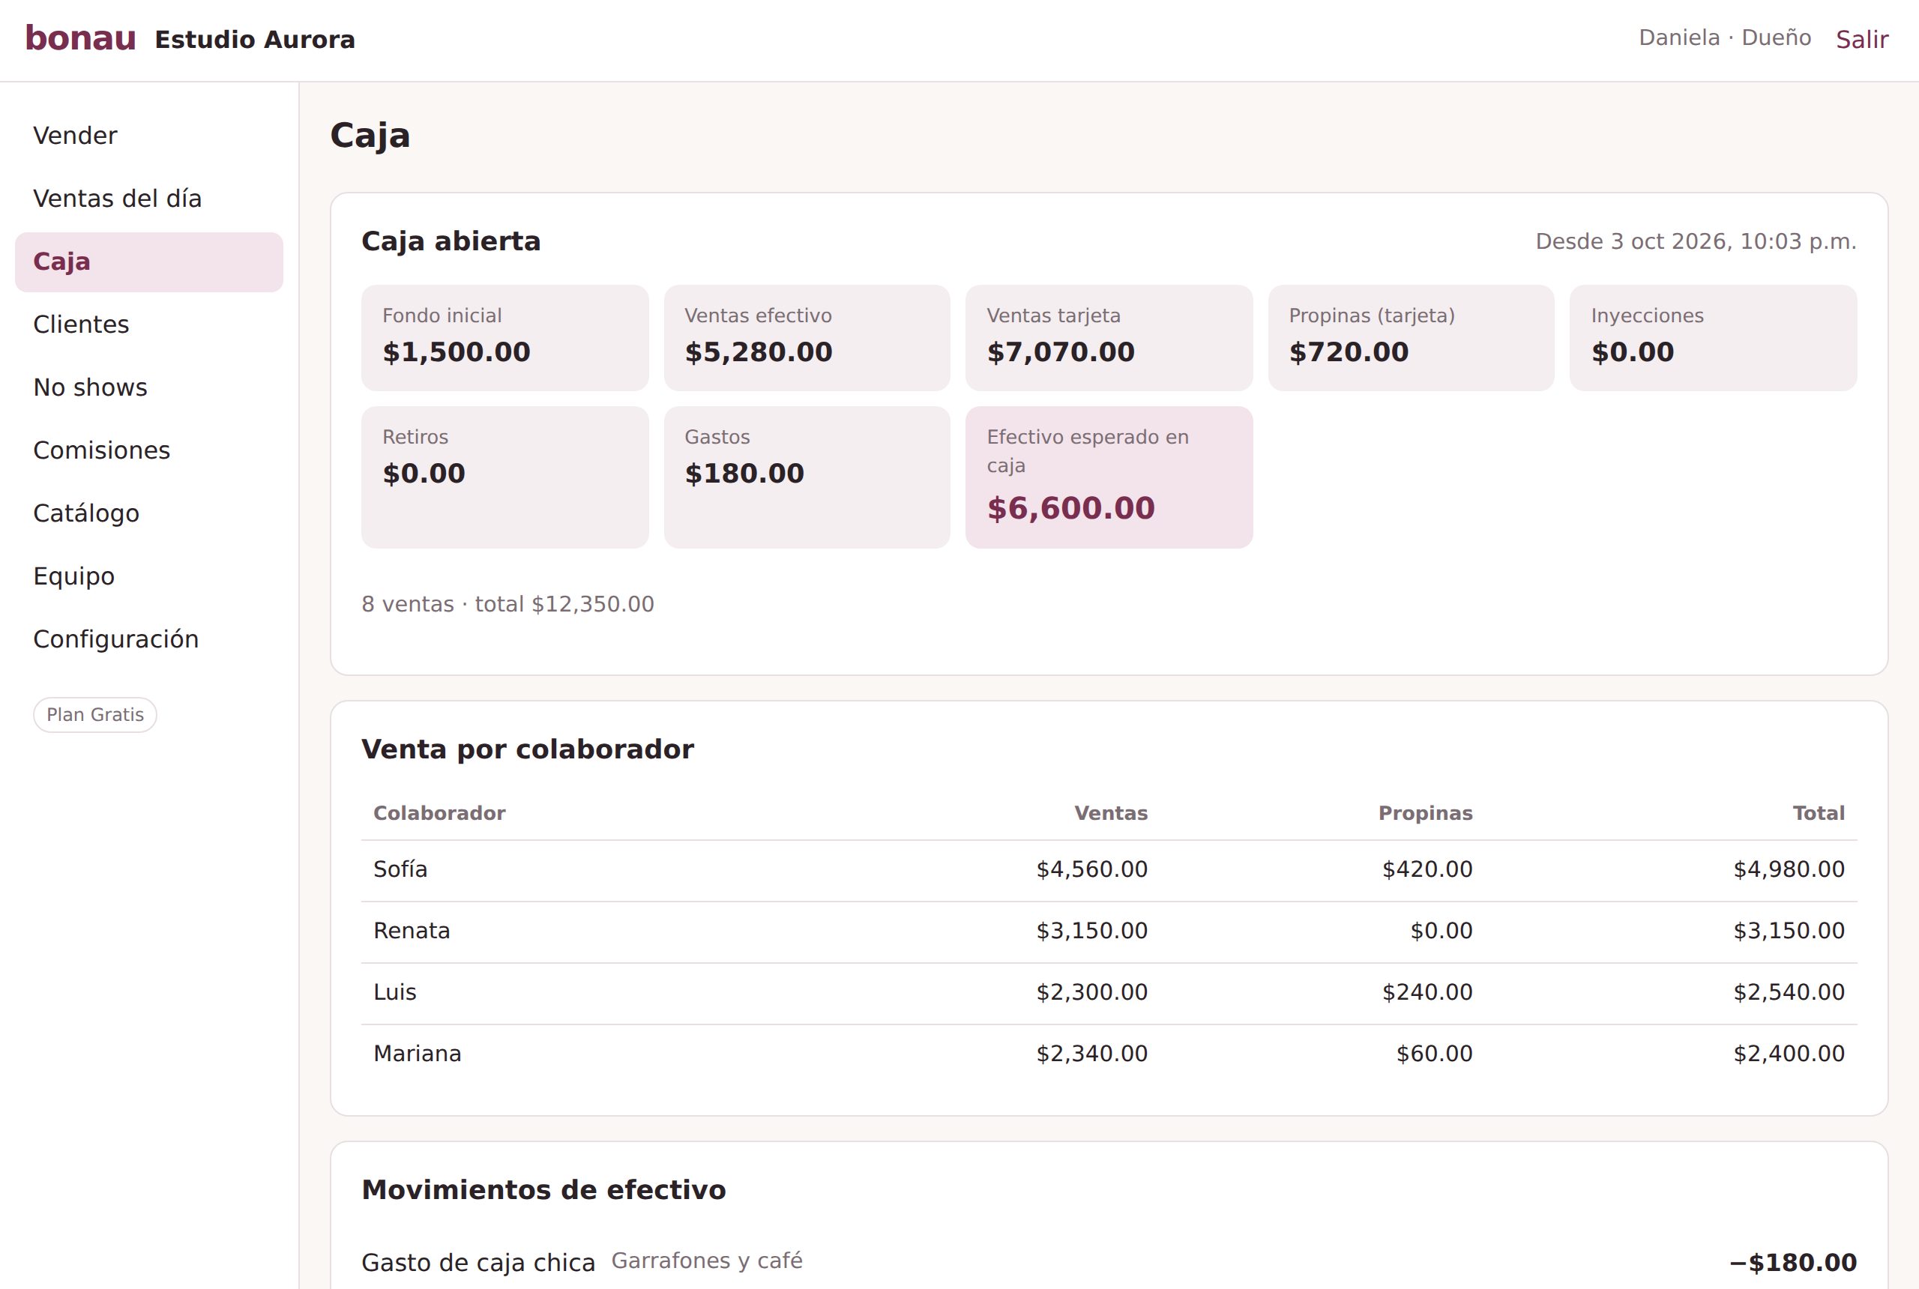
Task: Open the No shows page
Action: coord(149,387)
